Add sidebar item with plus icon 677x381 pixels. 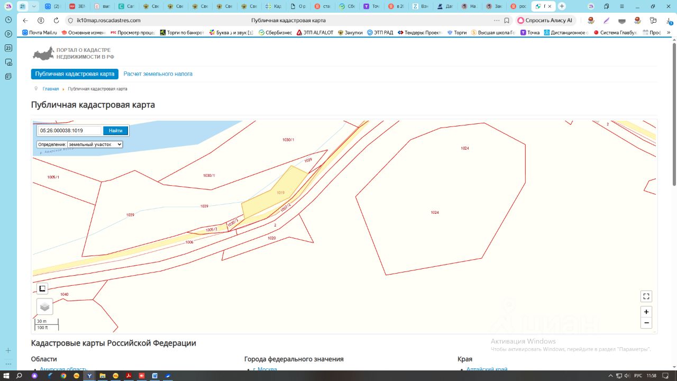pos(8,350)
